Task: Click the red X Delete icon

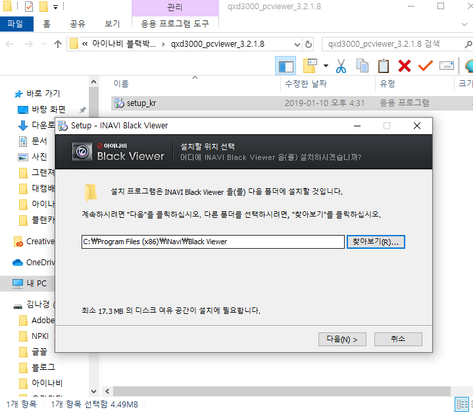Action: coord(404,66)
